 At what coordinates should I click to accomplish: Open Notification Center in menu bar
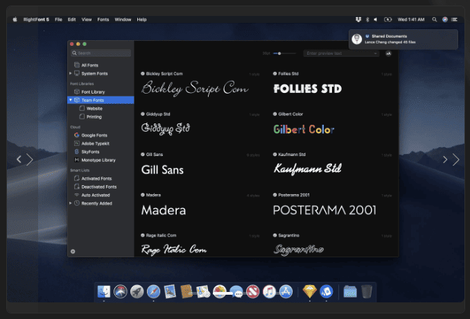(455, 19)
